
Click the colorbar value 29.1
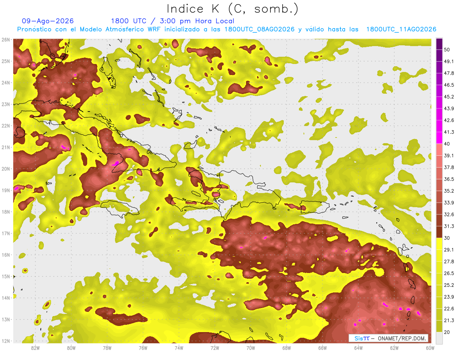point(449,250)
